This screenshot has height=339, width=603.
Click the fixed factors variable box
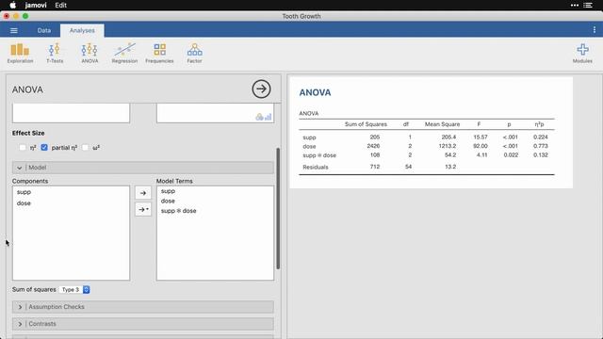point(216,113)
